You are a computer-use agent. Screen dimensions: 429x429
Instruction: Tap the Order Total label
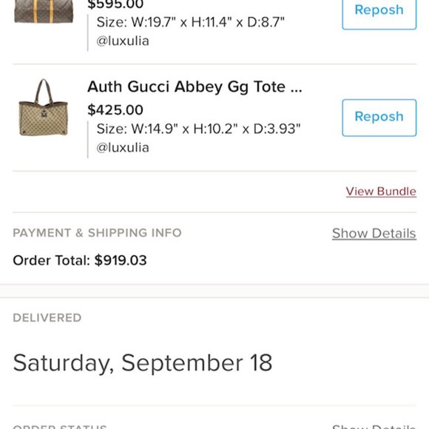tap(52, 260)
